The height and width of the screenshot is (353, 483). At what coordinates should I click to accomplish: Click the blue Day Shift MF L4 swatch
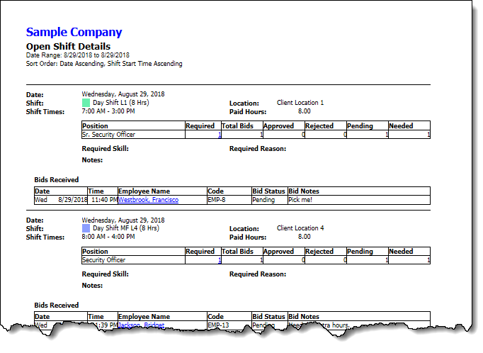pos(86,229)
